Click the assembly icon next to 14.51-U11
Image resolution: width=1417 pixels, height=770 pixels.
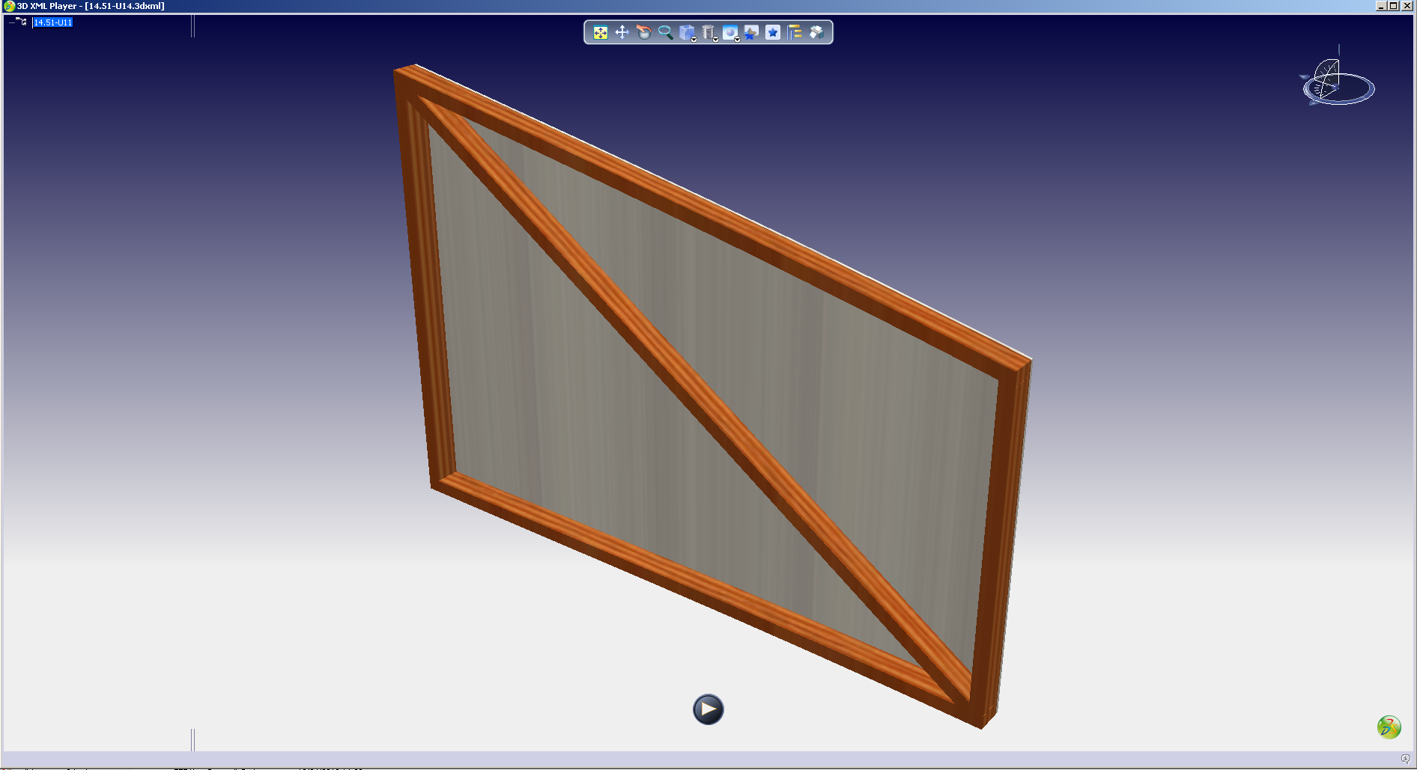point(22,22)
